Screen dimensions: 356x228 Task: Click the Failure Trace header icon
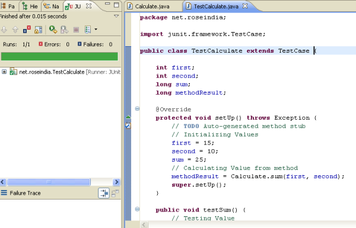(4, 193)
